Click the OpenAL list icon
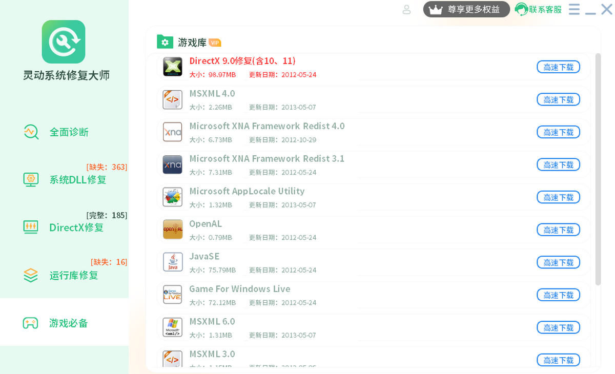Viewport: 615px width, 374px height. [x=172, y=230]
